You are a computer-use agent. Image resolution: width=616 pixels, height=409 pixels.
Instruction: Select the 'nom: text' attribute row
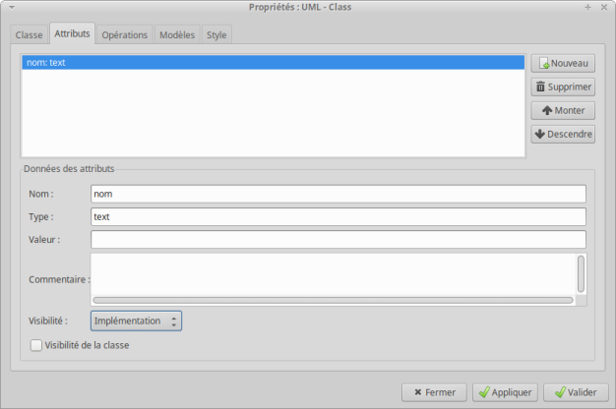273,62
